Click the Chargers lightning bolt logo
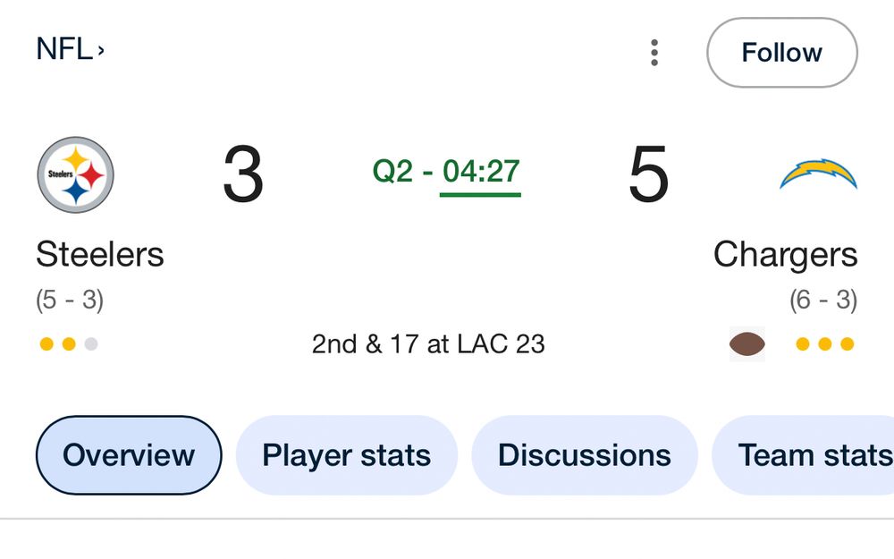The width and height of the screenshot is (894, 559). point(818,174)
